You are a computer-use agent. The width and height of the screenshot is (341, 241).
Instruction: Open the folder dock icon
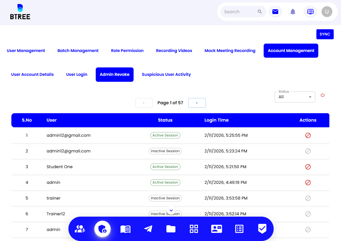171,229
